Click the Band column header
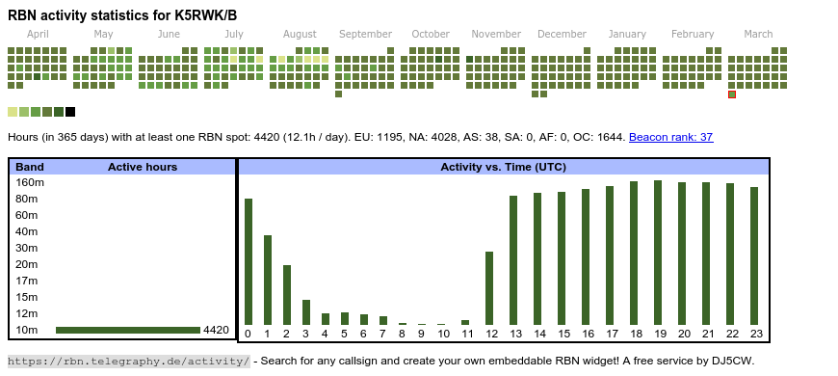This screenshot has width=838, height=376. 30,167
